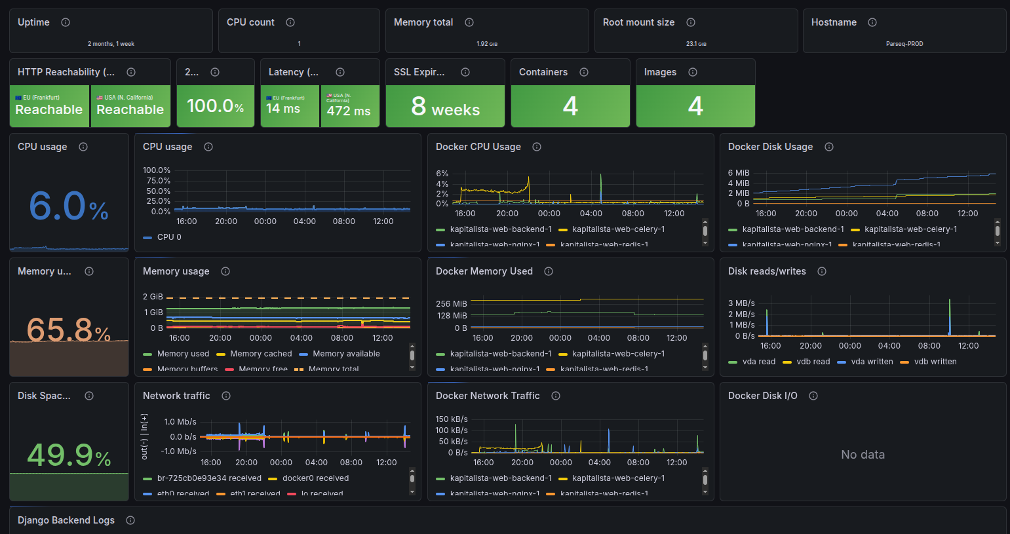The height and width of the screenshot is (534, 1010).
Task: Open the Docker CPU Usage panel title menu
Action: coord(478,147)
